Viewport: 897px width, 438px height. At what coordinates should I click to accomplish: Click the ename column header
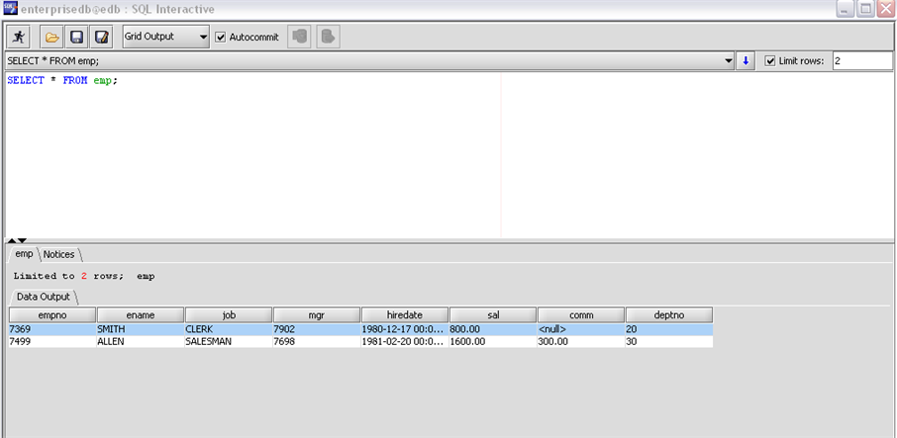pos(141,315)
